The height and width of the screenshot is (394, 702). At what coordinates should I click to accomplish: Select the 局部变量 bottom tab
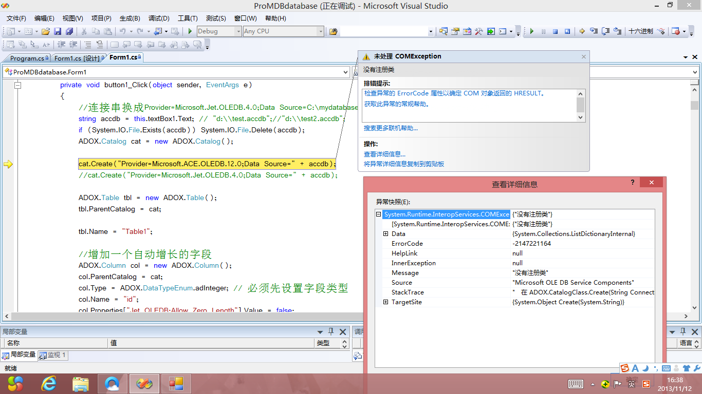click(19, 355)
